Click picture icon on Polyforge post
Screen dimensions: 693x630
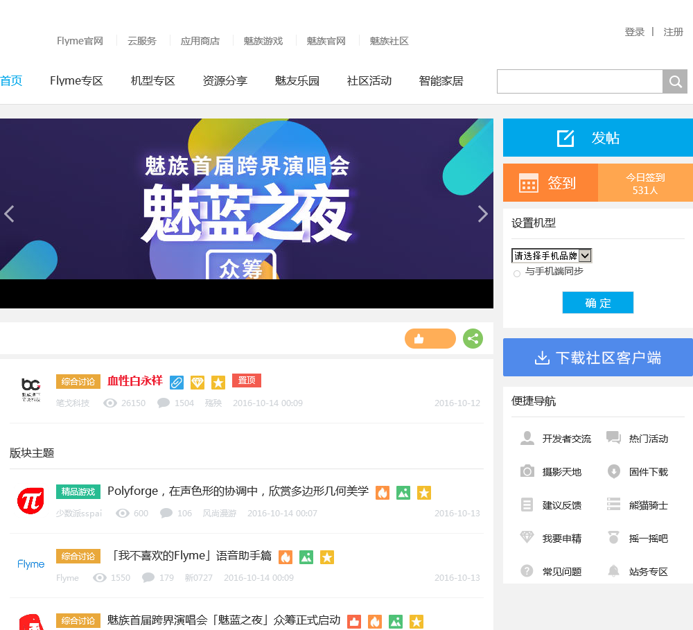[x=403, y=493]
